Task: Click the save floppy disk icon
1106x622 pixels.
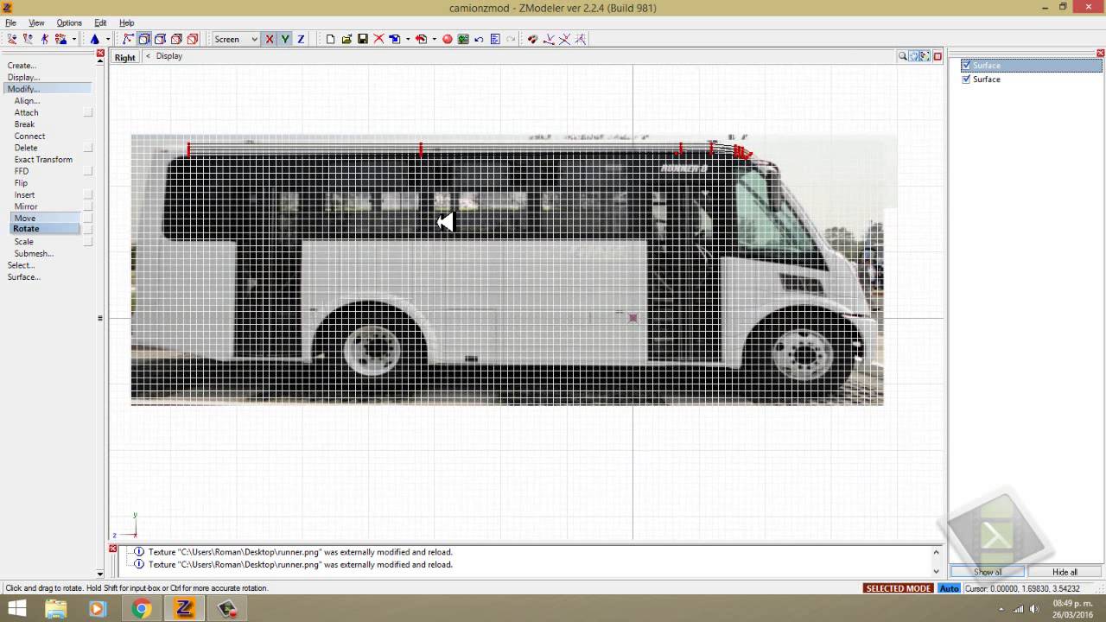Action: (x=363, y=39)
